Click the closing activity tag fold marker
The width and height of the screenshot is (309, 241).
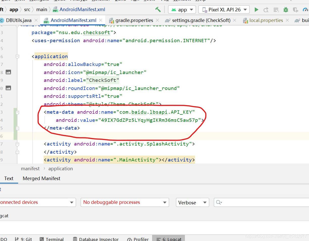(17, 152)
